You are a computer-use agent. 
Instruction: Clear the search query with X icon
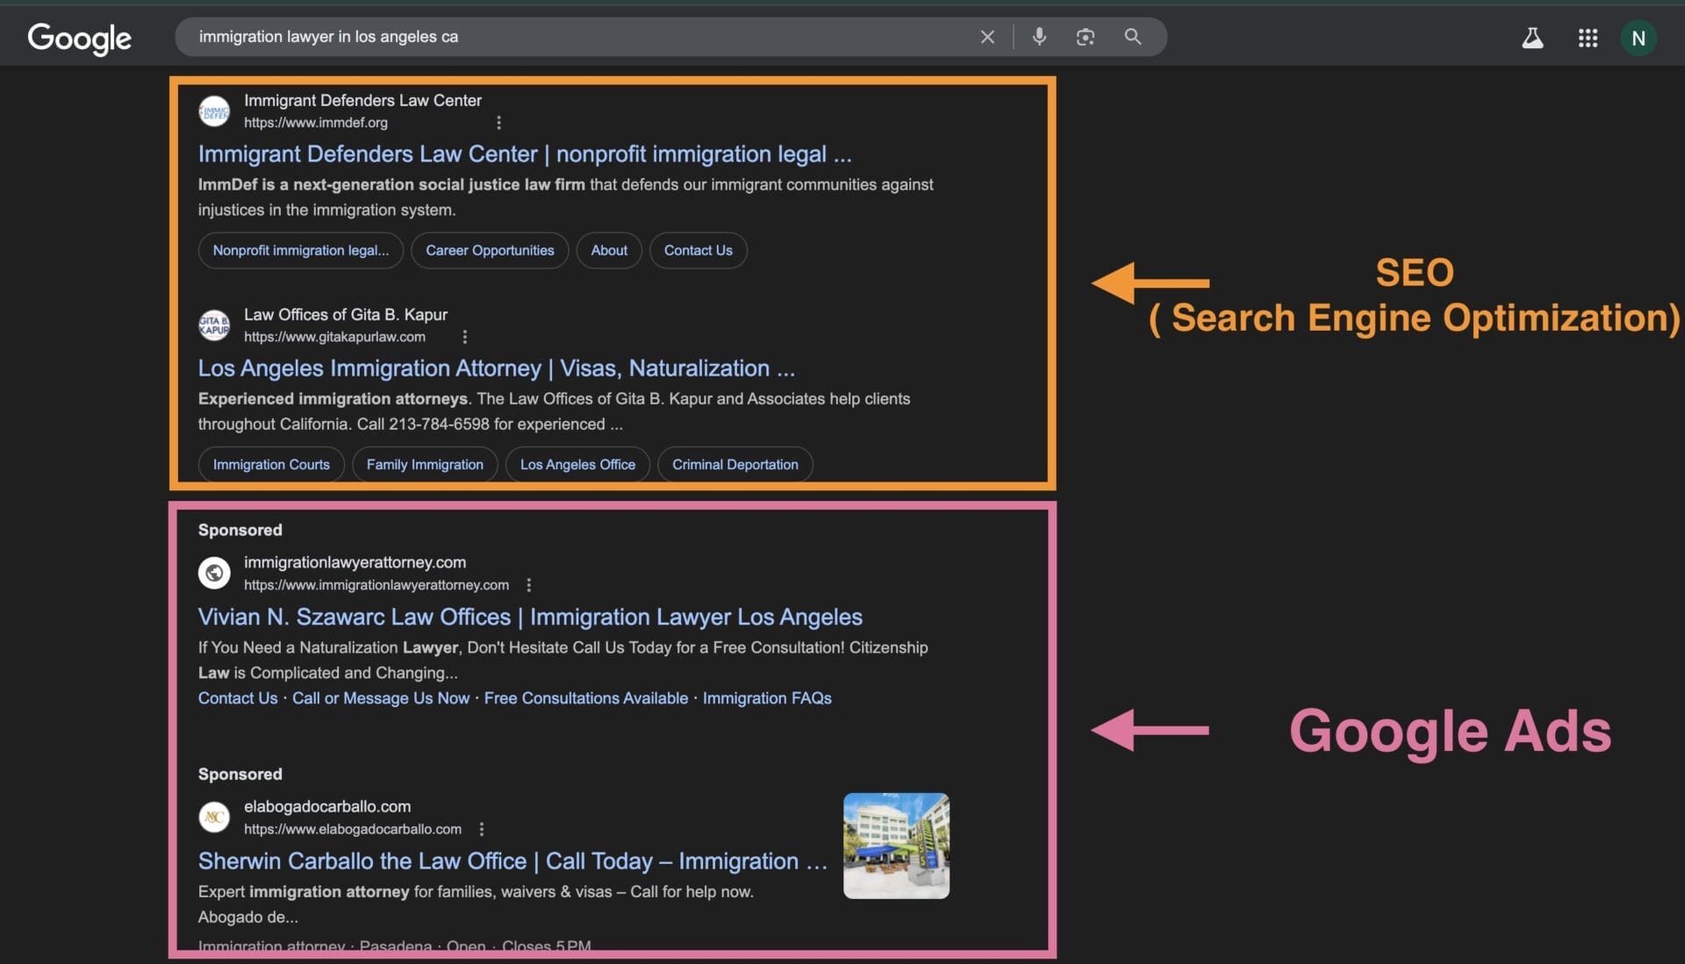pos(987,37)
